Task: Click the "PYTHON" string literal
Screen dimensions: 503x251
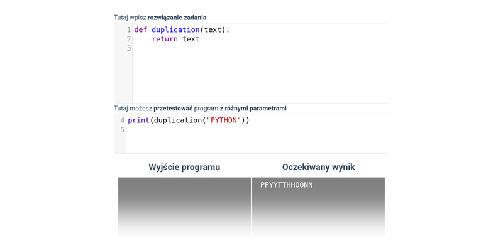Action: pos(224,120)
